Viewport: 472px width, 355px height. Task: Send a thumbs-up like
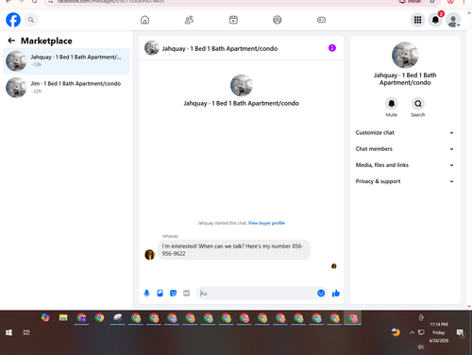pos(336,294)
